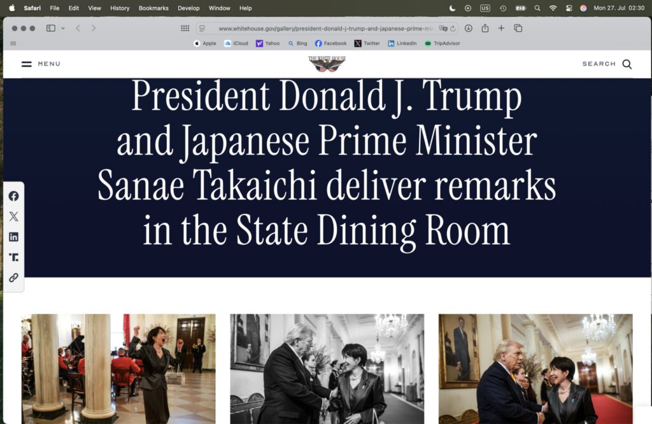
Task: Toggle the Safari sidebar
Action: click(51, 28)
